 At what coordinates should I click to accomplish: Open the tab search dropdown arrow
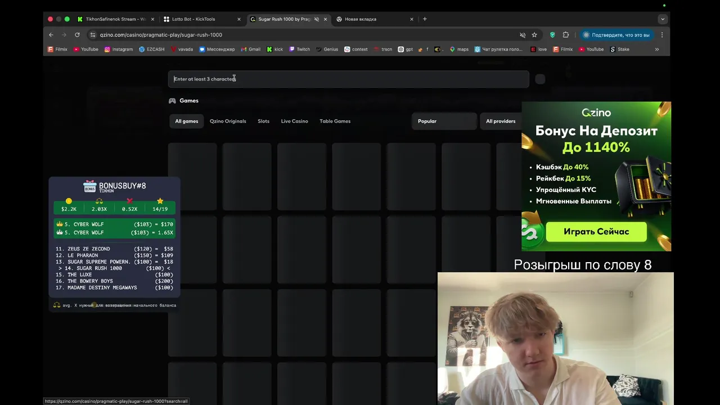pos(663,19)
